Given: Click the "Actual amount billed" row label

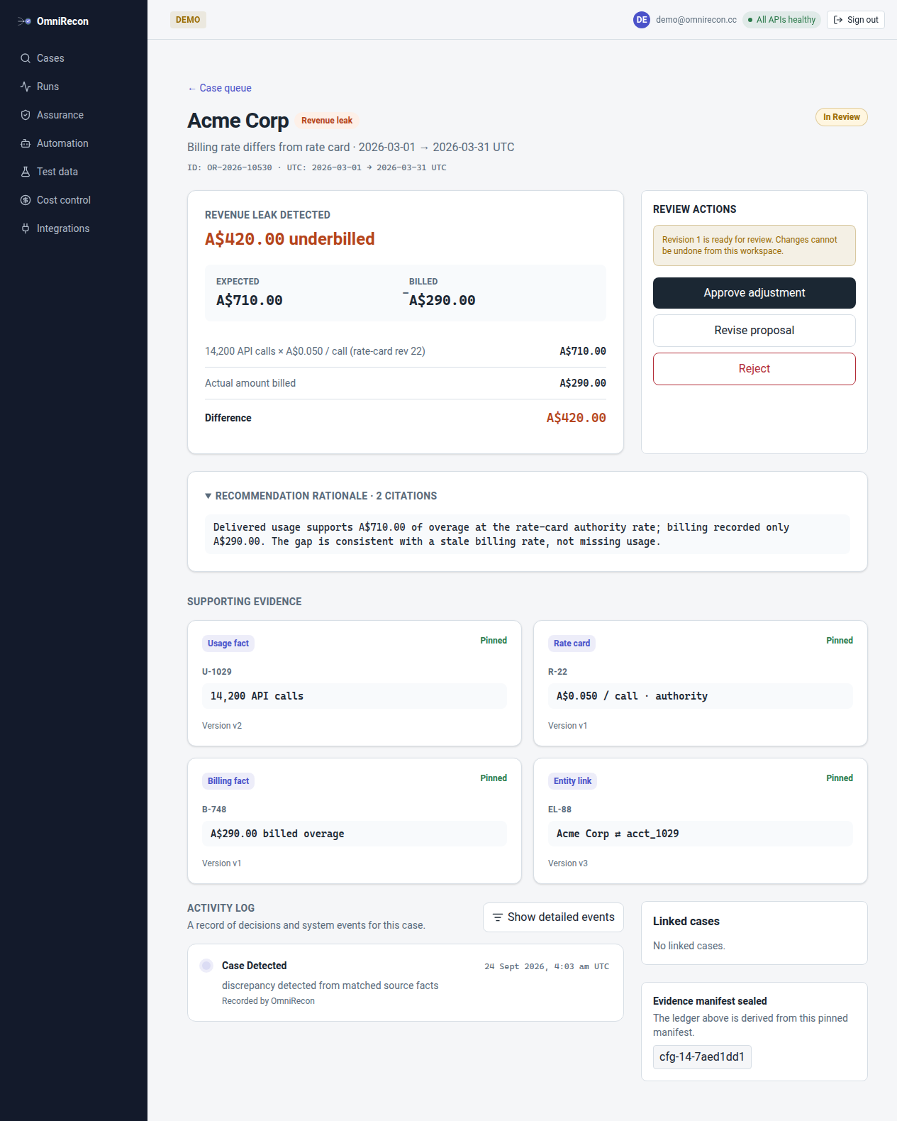Looking at the screenshot, I should coord(250,383).
